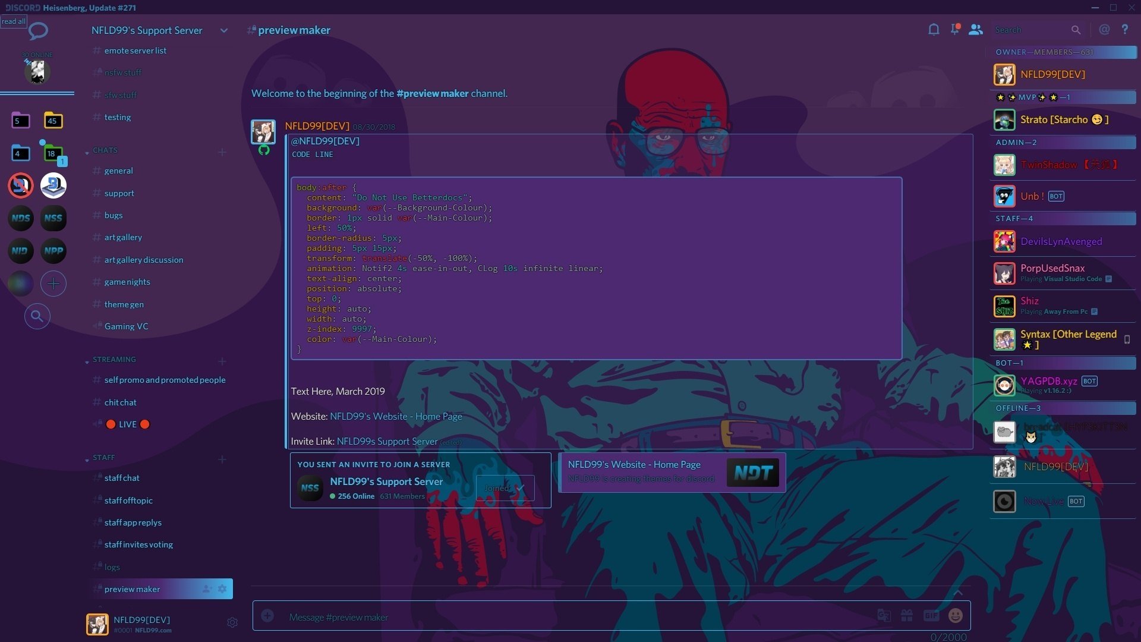The width and height of the screenshot is (1141, 642).
Task: Toggle the member list visibility icon
Action: pos(976,29)
